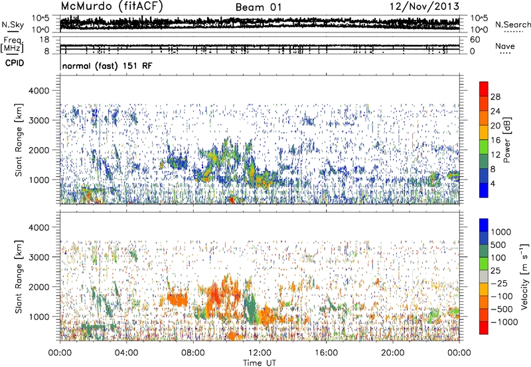Click the date '12/Nov/2013'

(424, 7)
